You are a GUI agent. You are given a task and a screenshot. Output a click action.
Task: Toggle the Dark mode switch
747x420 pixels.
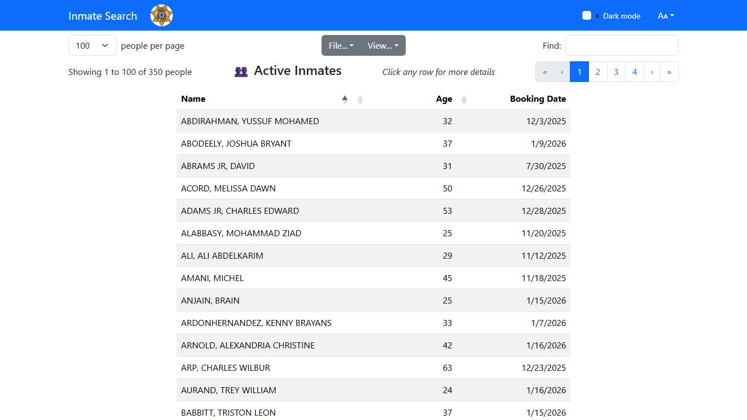(x=587, y=15)
